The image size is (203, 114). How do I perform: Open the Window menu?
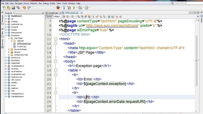[x=72, y=3]
